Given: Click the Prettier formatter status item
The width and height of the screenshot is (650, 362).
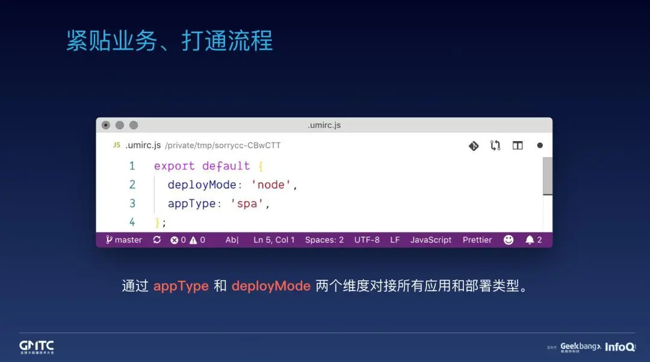Looking at the screenshot, I should coord(477,240).
